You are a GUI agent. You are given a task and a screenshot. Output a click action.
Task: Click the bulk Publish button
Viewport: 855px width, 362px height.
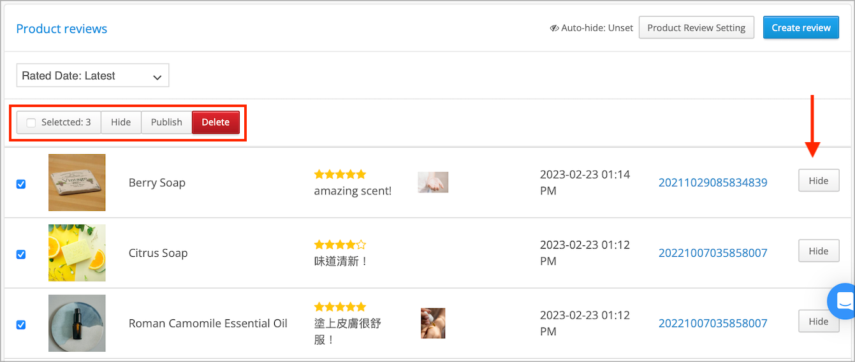click(166, 122)
